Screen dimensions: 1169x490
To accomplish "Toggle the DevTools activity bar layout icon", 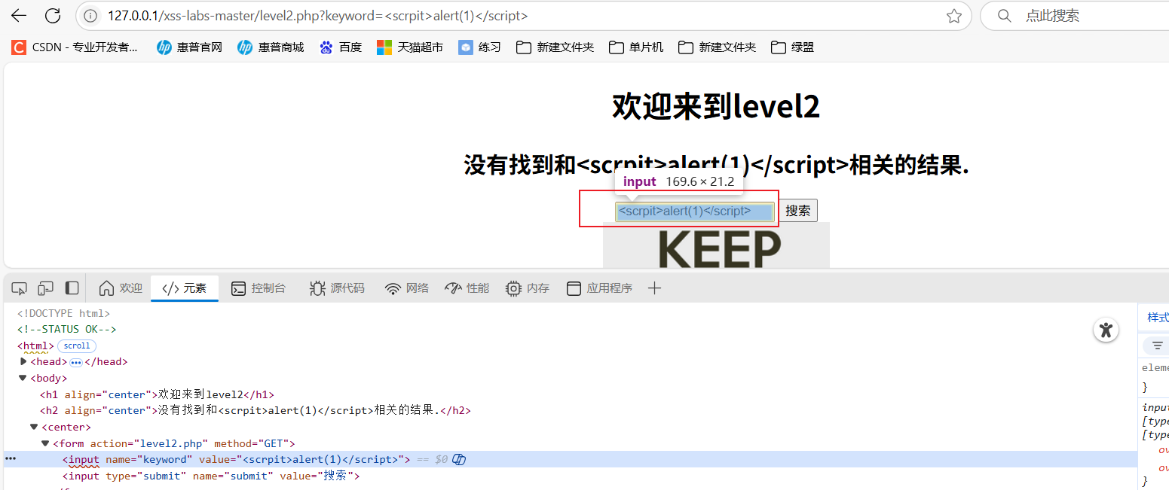I will click(72, 288).
